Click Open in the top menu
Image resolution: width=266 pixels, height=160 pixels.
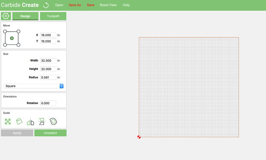pyautogui.click(x=59, y=5)
